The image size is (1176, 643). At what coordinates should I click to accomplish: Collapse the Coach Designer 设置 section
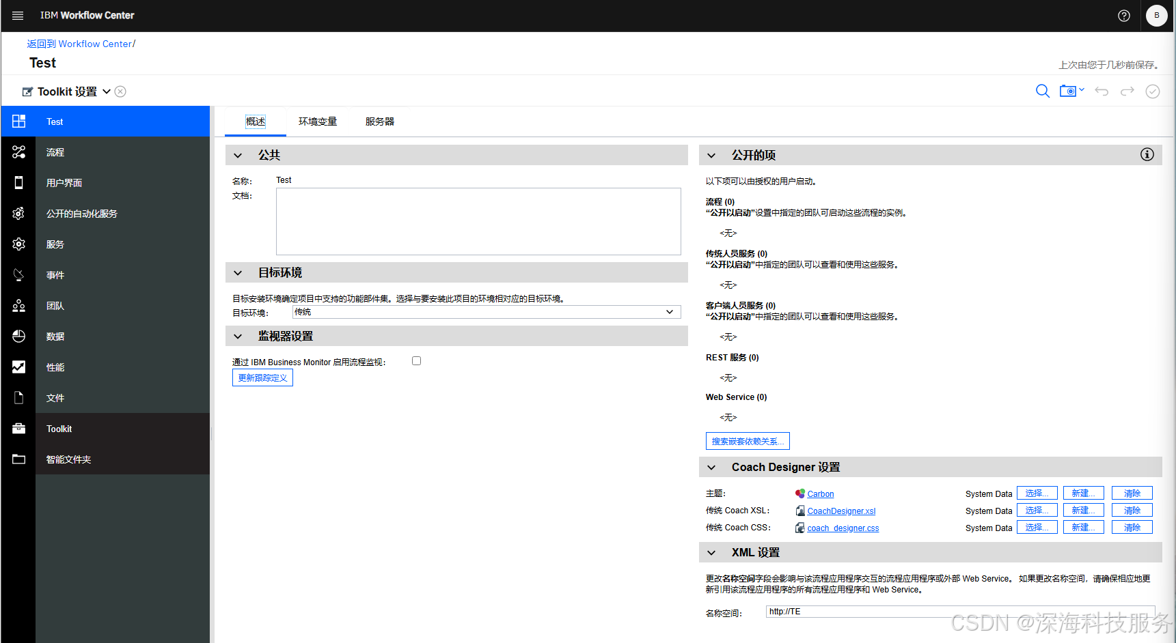pyautogui.click(x=711, y=468)
